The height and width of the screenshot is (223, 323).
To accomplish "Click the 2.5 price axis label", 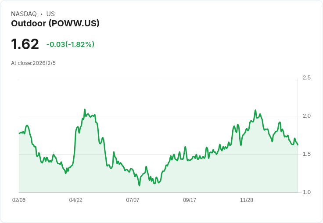I will pos(306,78).
